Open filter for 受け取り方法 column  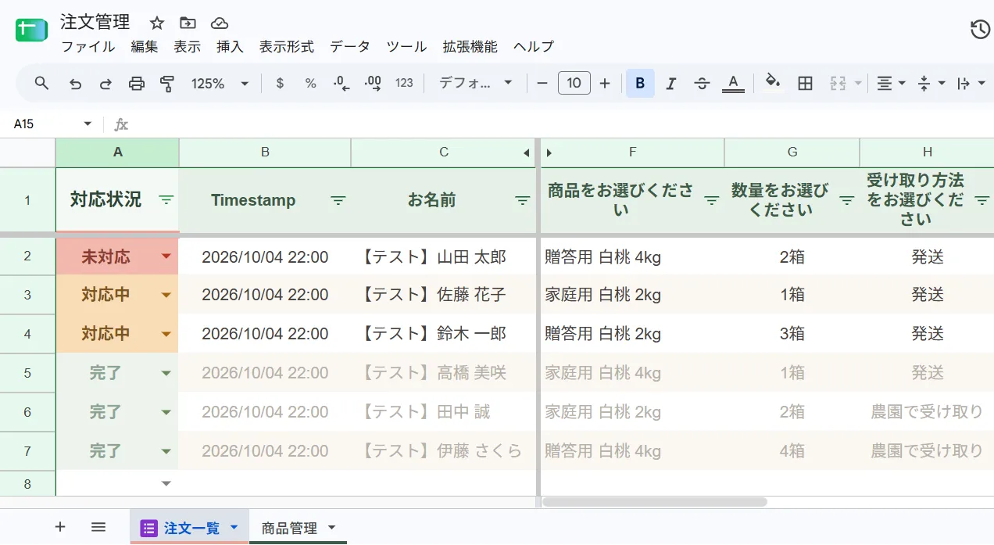982,200
